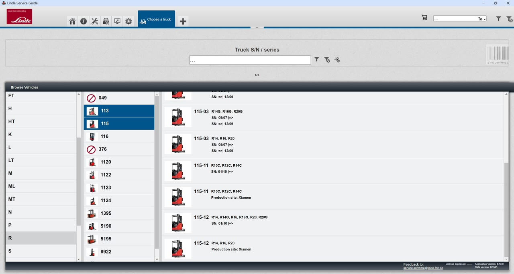The image size is (514, 274).
Task: Open 115-11 Production site Xiamen thumbnail
Action: (178, 197)
